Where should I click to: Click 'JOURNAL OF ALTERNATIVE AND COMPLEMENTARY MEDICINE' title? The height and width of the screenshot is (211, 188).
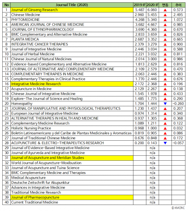point(63,69)
